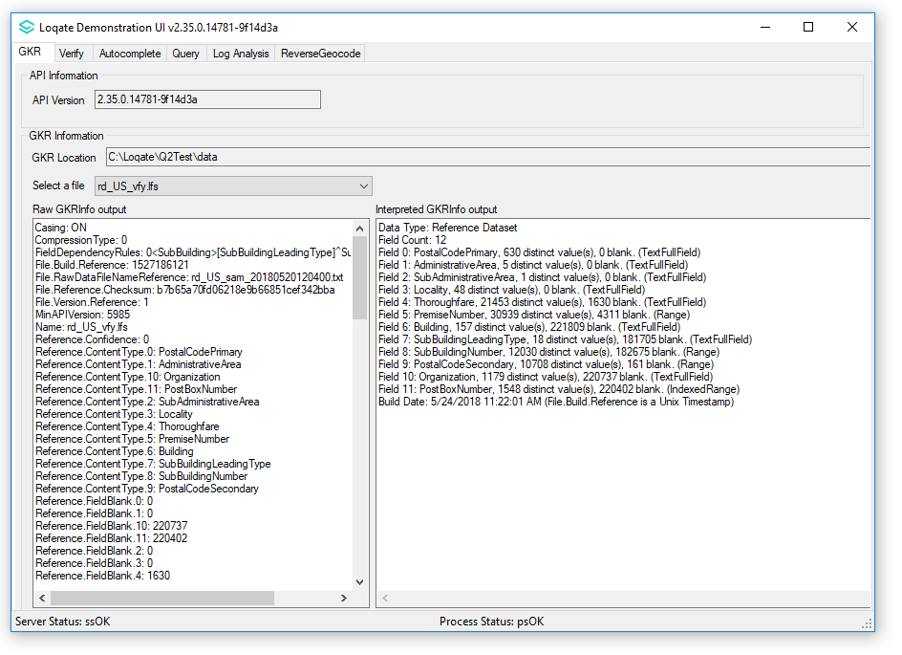Click 'Reference.FieldBlank.11: 220402' line
The height and width of the screenshot is (655, 902).
112,538
